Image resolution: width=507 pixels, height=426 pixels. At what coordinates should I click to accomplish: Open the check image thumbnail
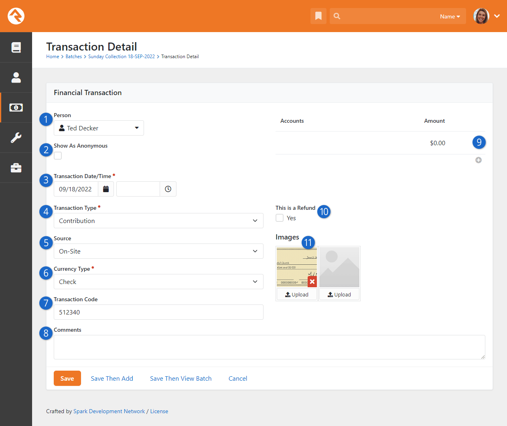297,267
